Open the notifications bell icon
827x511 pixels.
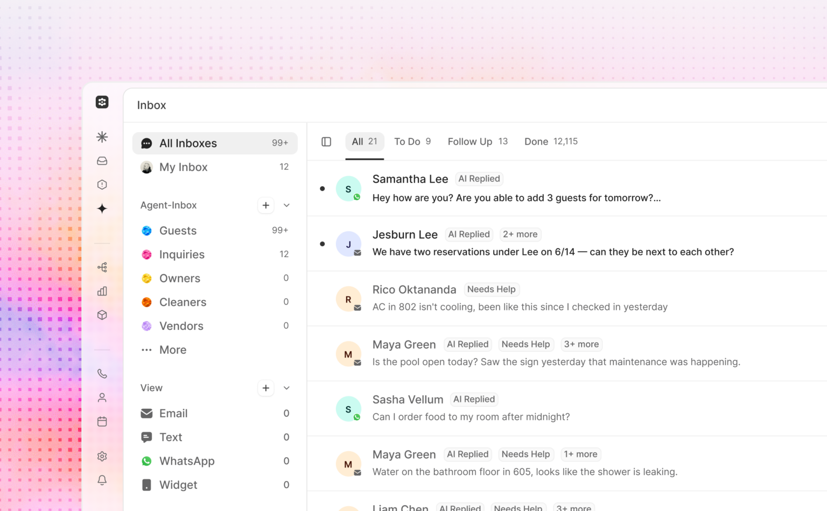(102, 480)
